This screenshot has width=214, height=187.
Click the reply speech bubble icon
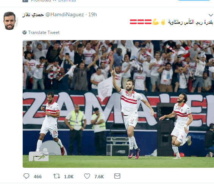27,176
